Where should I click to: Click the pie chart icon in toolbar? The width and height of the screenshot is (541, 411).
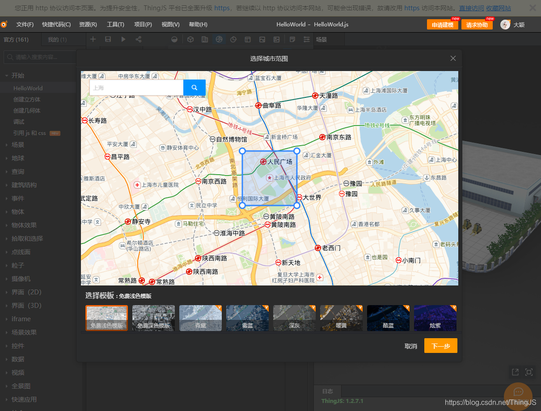[x=233, y=39]
